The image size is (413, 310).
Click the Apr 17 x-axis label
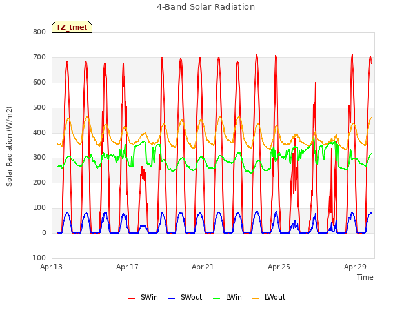(x=127, y=267)
